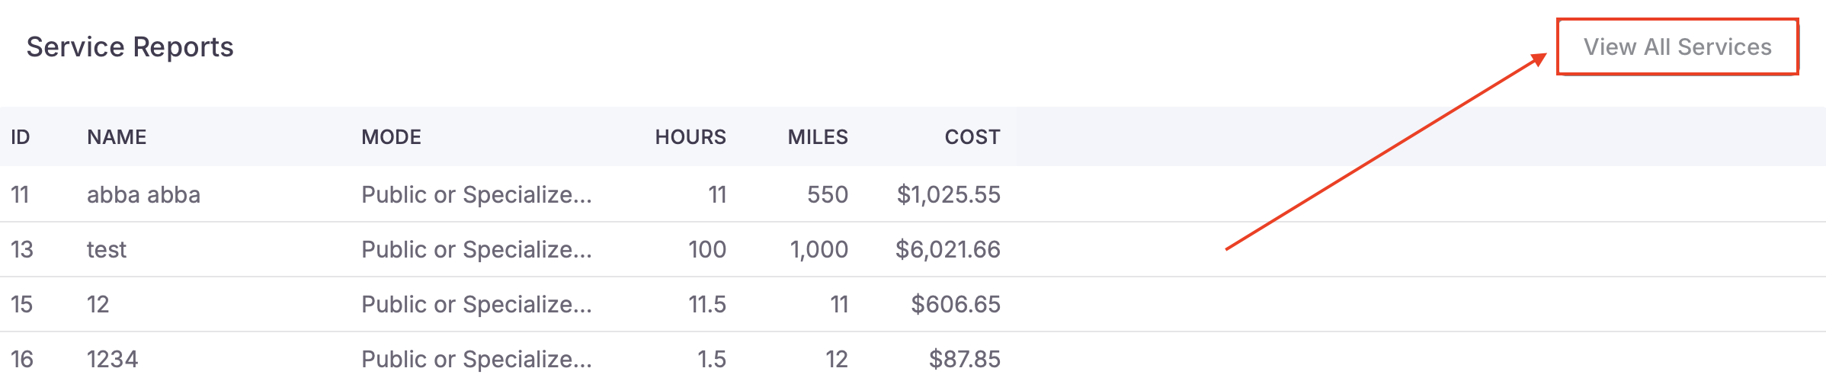Click the $87.85 cost cell
Screen dimensions: 1826x381
(964, 359)
